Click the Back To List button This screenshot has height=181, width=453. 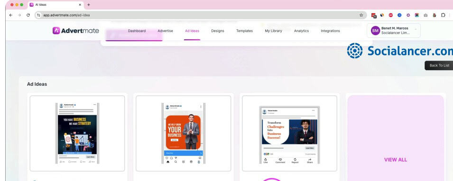click(x=439, y=65)
